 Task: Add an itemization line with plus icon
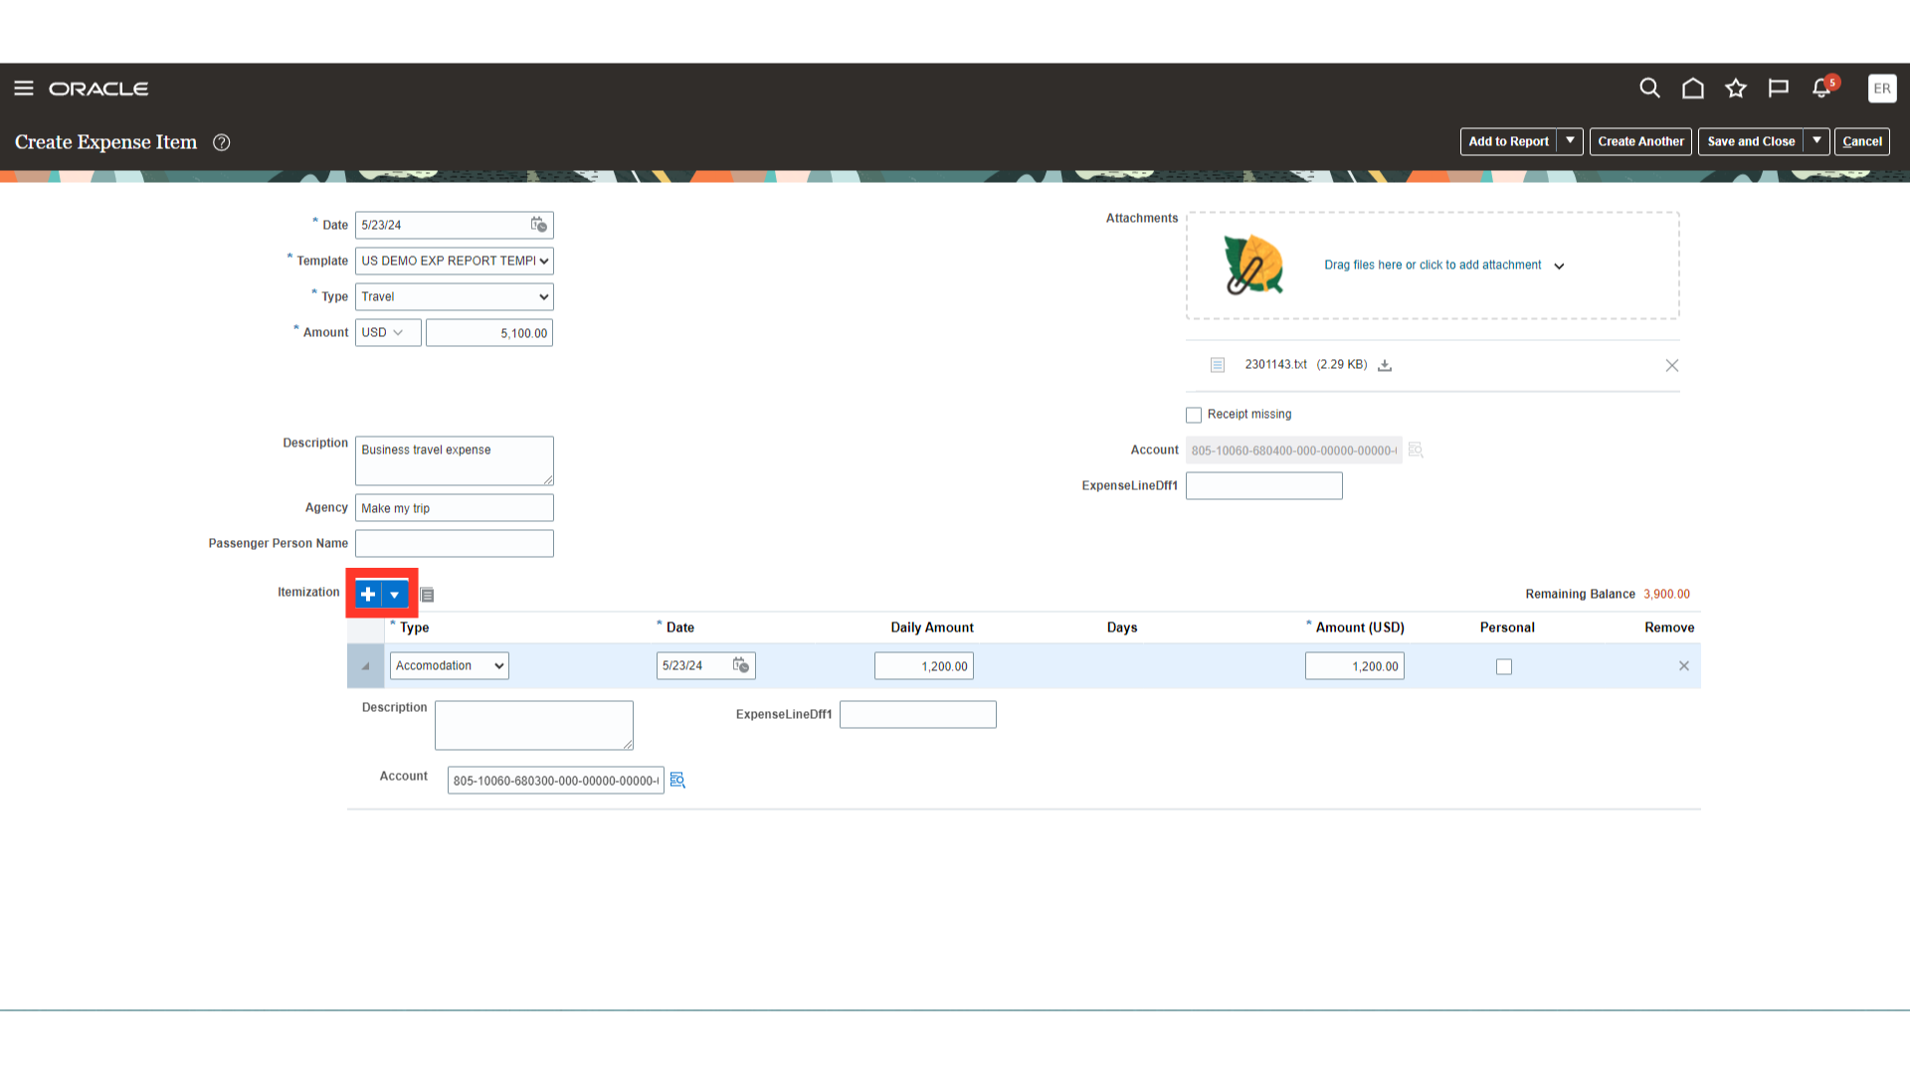coord(368,594)
